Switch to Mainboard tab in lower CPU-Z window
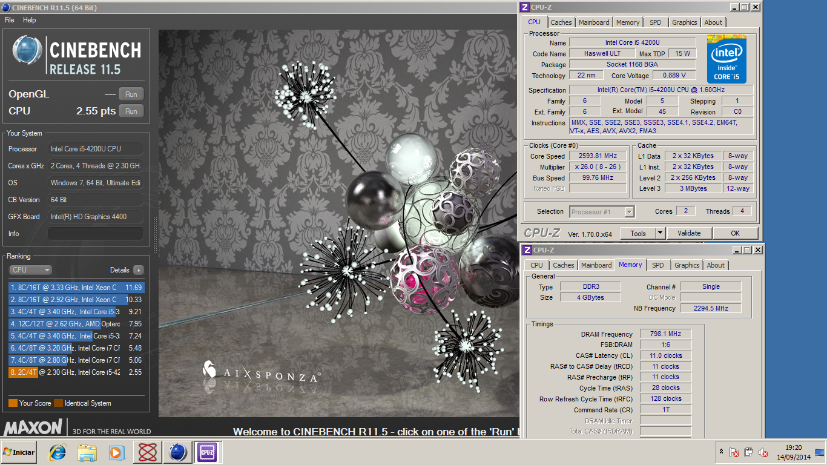This screenshot has width=827, height=465. (x=596, y=265)
